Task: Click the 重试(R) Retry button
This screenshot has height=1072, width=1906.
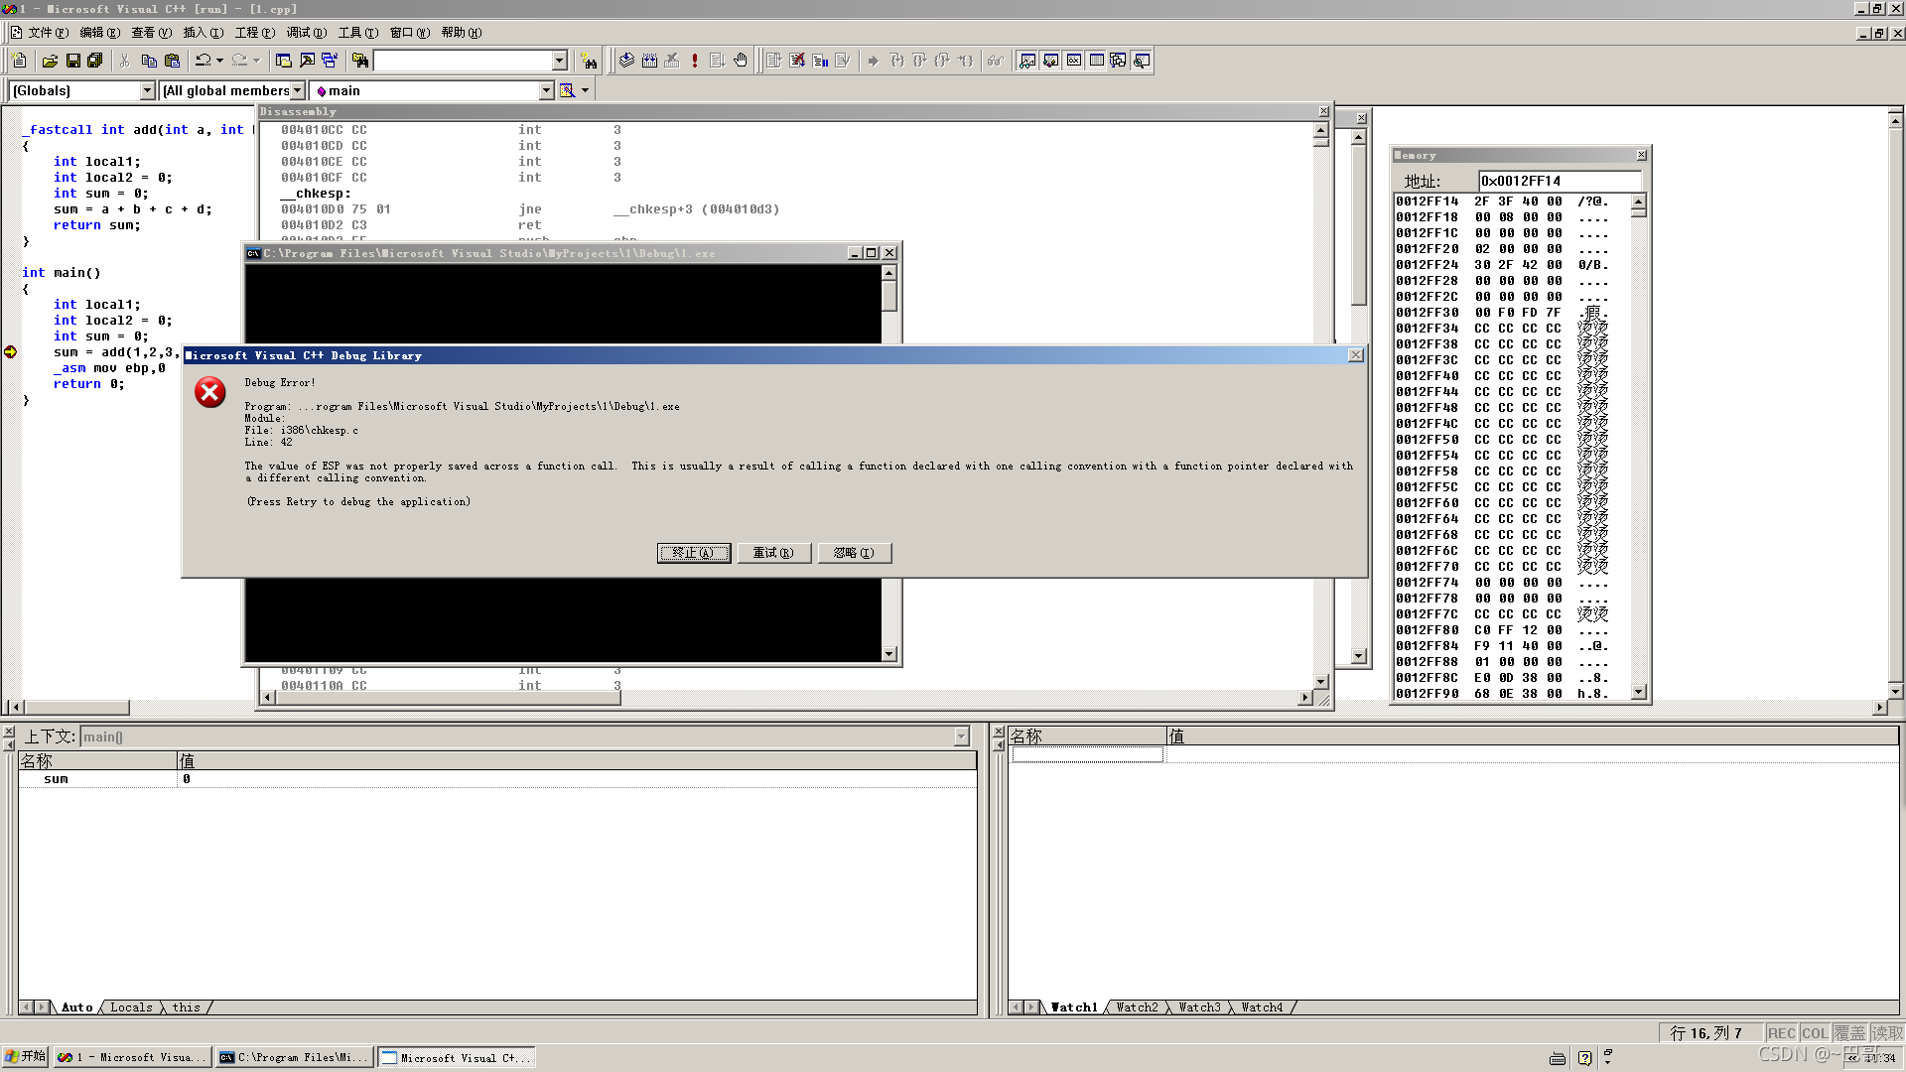Action: (x=773, y=553)
